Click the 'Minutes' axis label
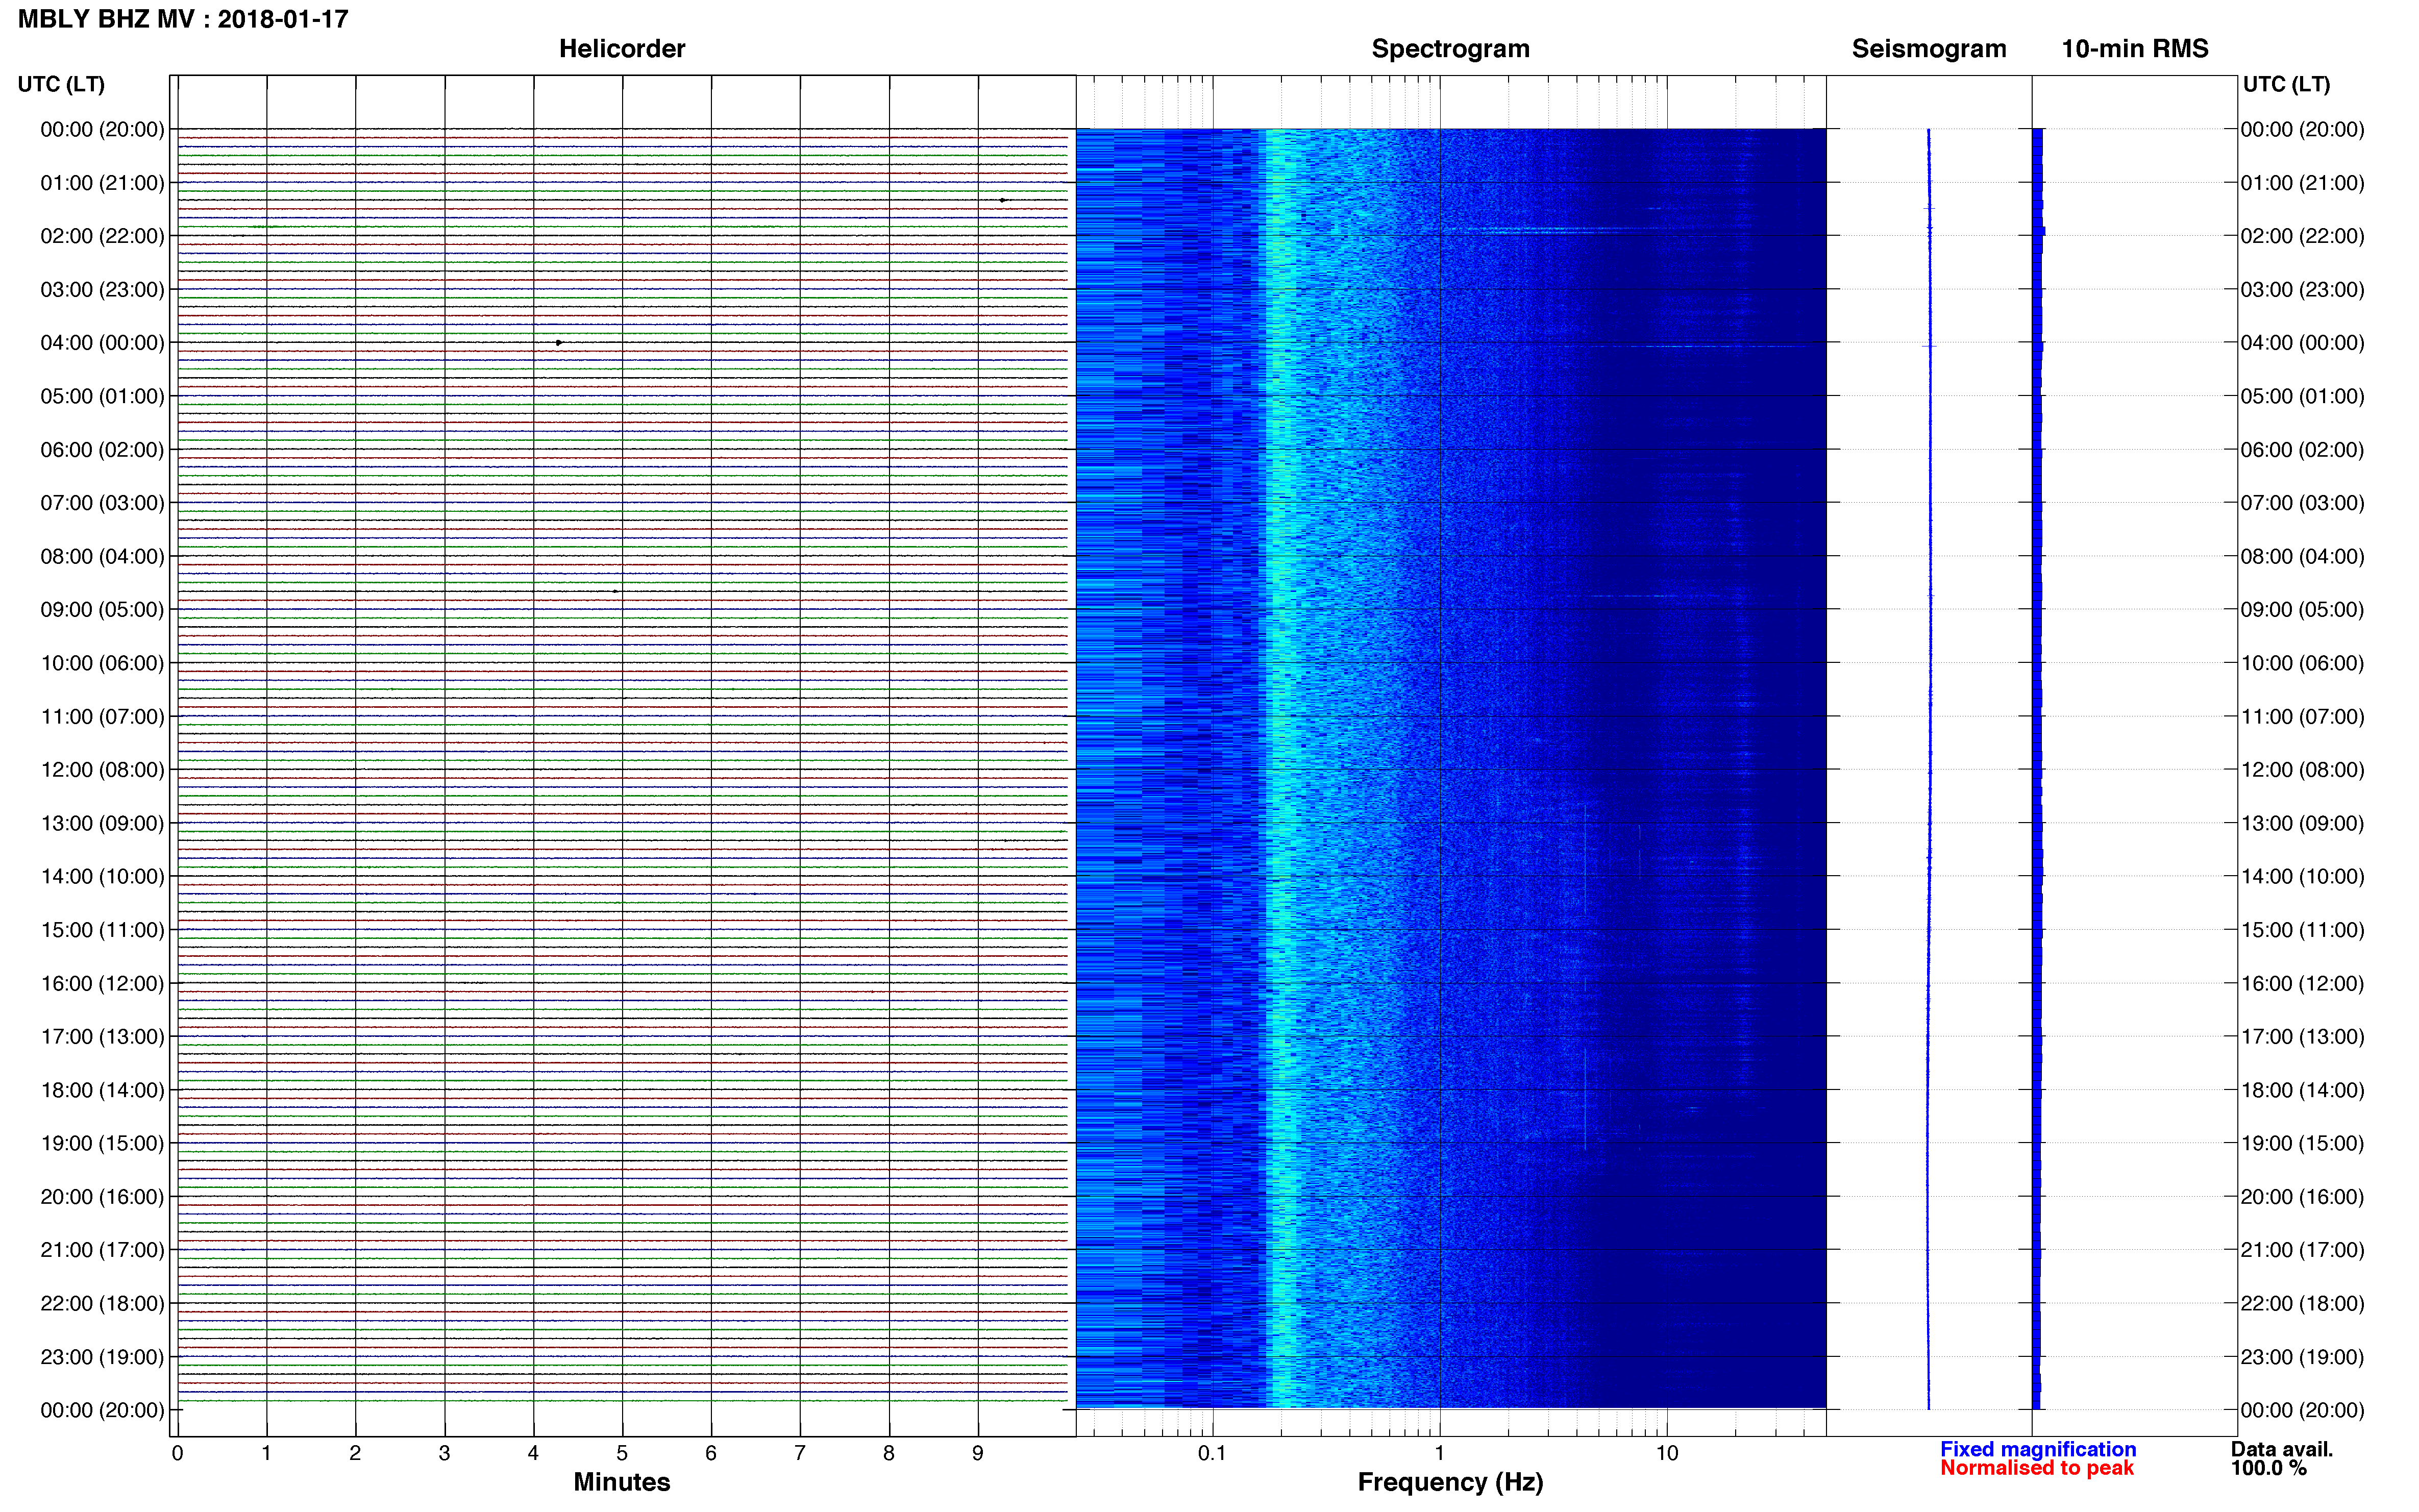Viewport: 2419px width, 1512px height. tap(622, 1482)
